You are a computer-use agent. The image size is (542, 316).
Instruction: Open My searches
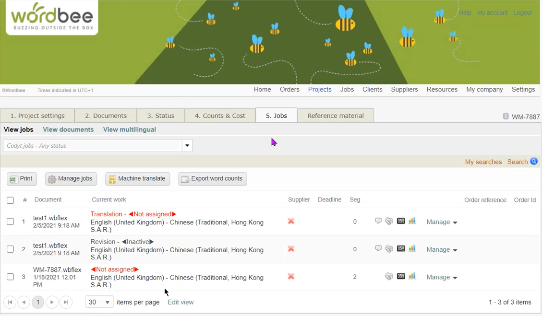coord(483,162)
